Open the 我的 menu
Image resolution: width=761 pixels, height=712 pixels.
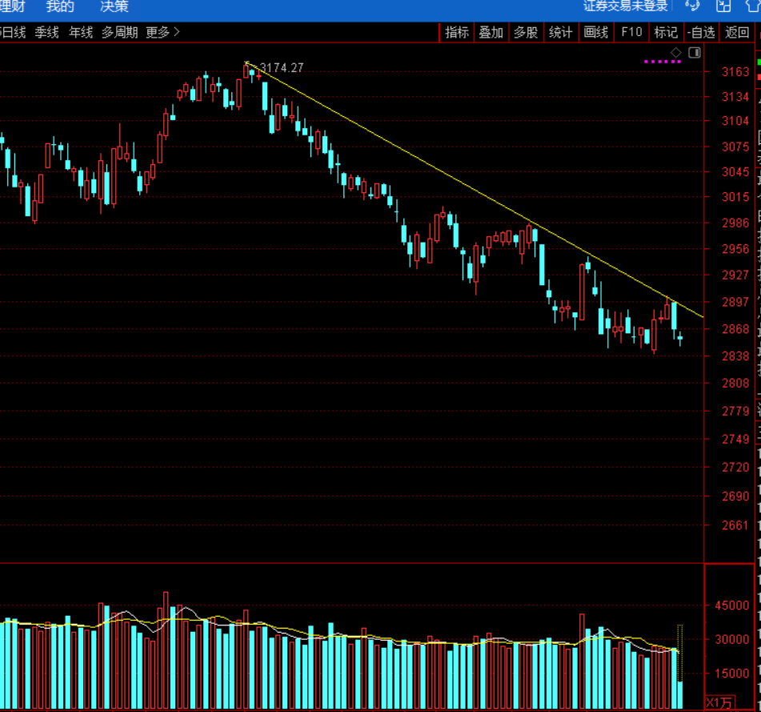pyautogui.click(x=60, y=6)
